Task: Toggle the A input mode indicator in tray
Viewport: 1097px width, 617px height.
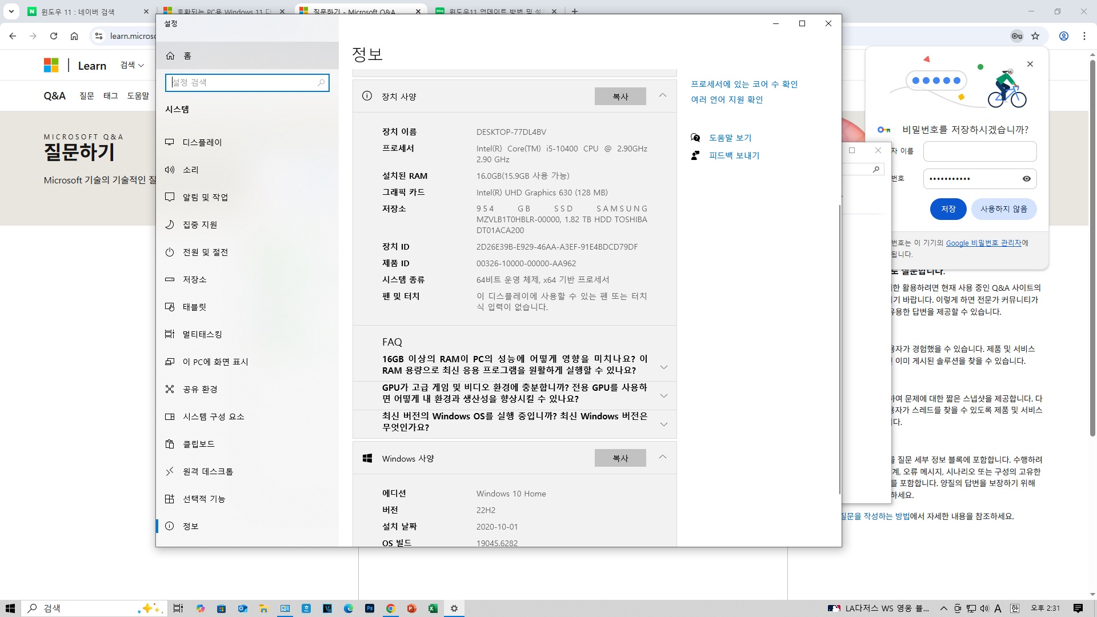Action: point(998,608)
